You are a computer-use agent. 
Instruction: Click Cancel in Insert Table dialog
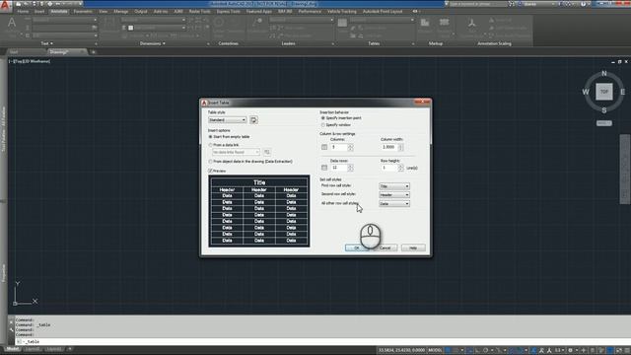pyautogui.click(x=386, y=248)
